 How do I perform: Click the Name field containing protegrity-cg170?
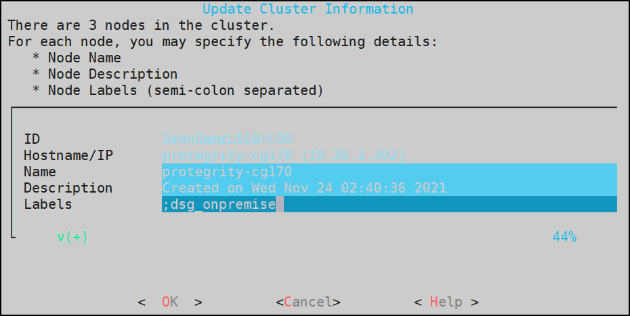[389, 172]
